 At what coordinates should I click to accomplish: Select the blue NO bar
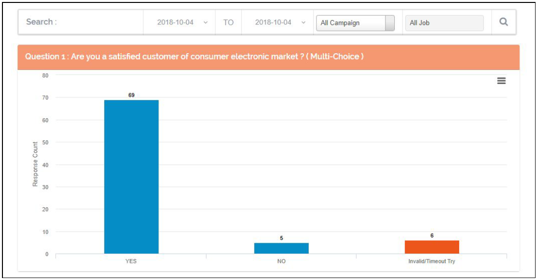[x=281, y=248]
